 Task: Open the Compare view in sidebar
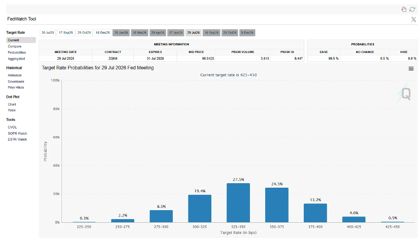pyautogui.click(x=14, y=46)
